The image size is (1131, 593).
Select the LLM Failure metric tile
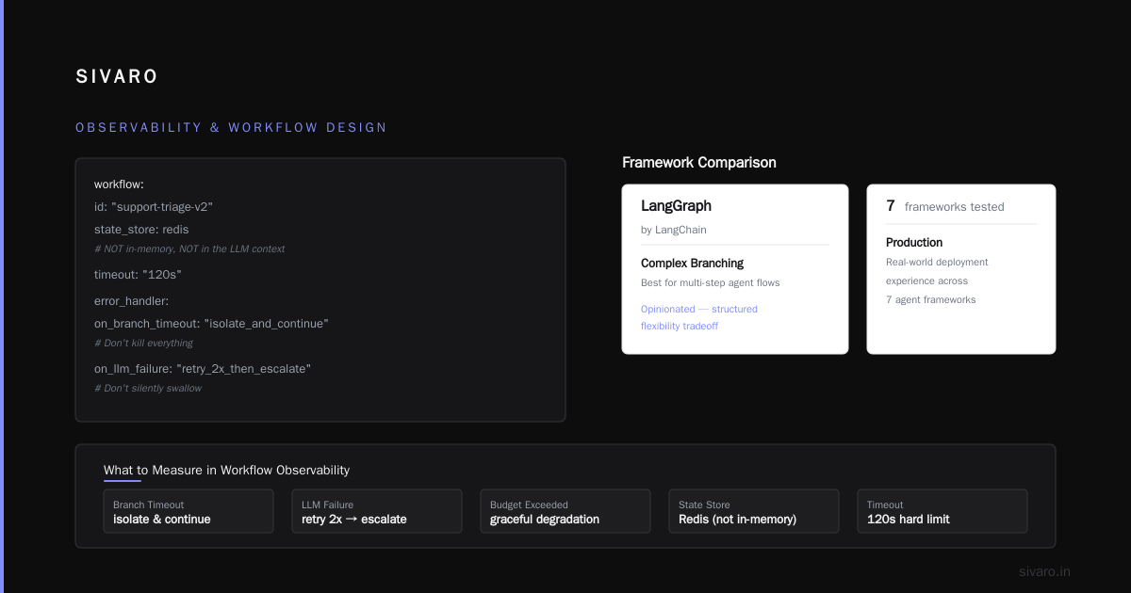[x=377, y=511]
